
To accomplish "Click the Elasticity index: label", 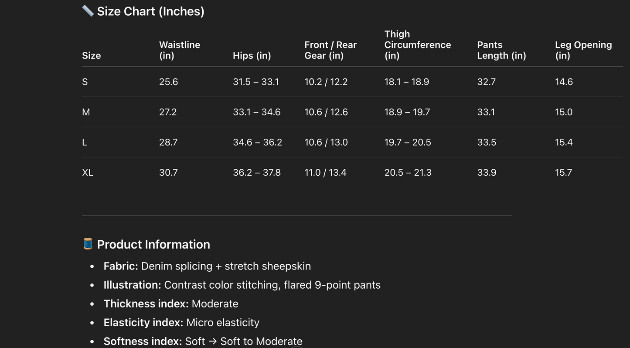I will 143,322.
